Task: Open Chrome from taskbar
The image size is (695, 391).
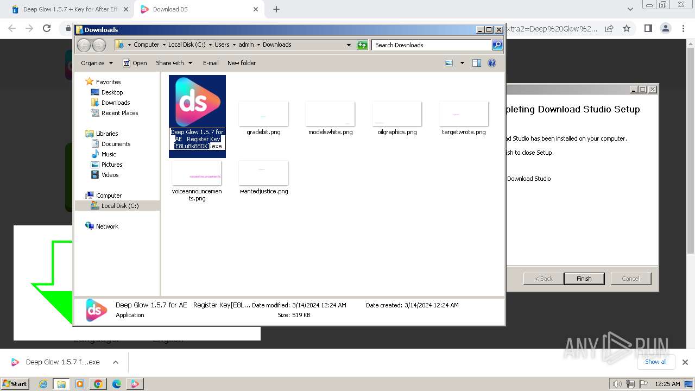Action: tap(98, 384)
